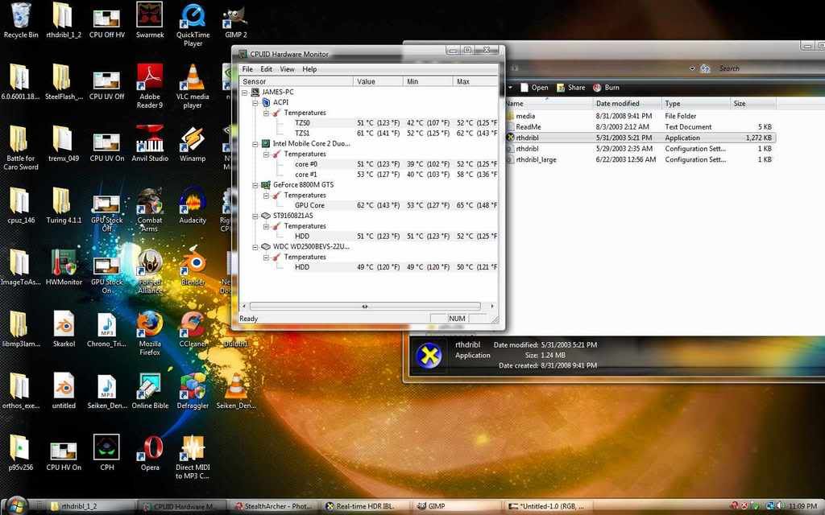Open the View menu in Hardware Monitor
Screen dimensions: 825x515
point(288,69)
